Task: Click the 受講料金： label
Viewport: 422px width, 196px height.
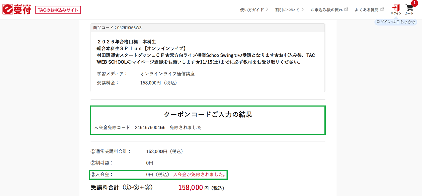Action: pyautogui.click(x=108, y=83)
